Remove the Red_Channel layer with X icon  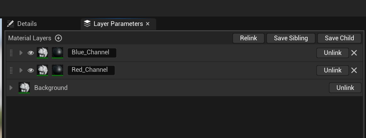pos(354,70)
